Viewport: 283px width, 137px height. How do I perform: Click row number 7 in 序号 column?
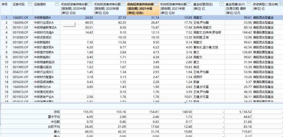[6, 47]
